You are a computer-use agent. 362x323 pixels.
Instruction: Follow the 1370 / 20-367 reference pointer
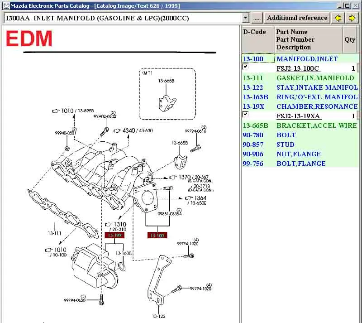pyautogui.click(x=189, y=177)
